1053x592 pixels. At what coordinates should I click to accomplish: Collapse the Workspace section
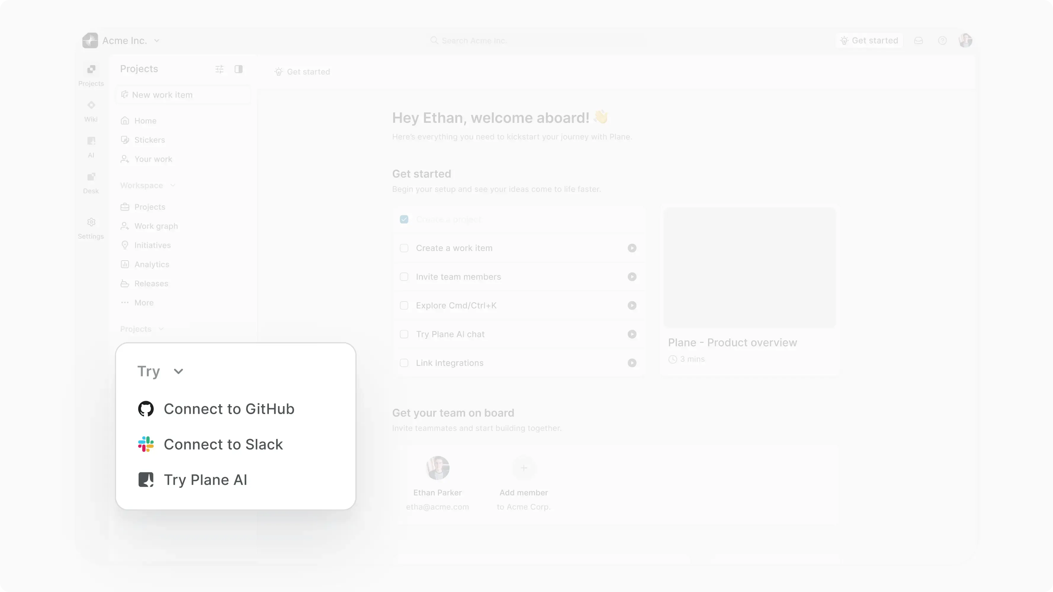coord(173,185)
